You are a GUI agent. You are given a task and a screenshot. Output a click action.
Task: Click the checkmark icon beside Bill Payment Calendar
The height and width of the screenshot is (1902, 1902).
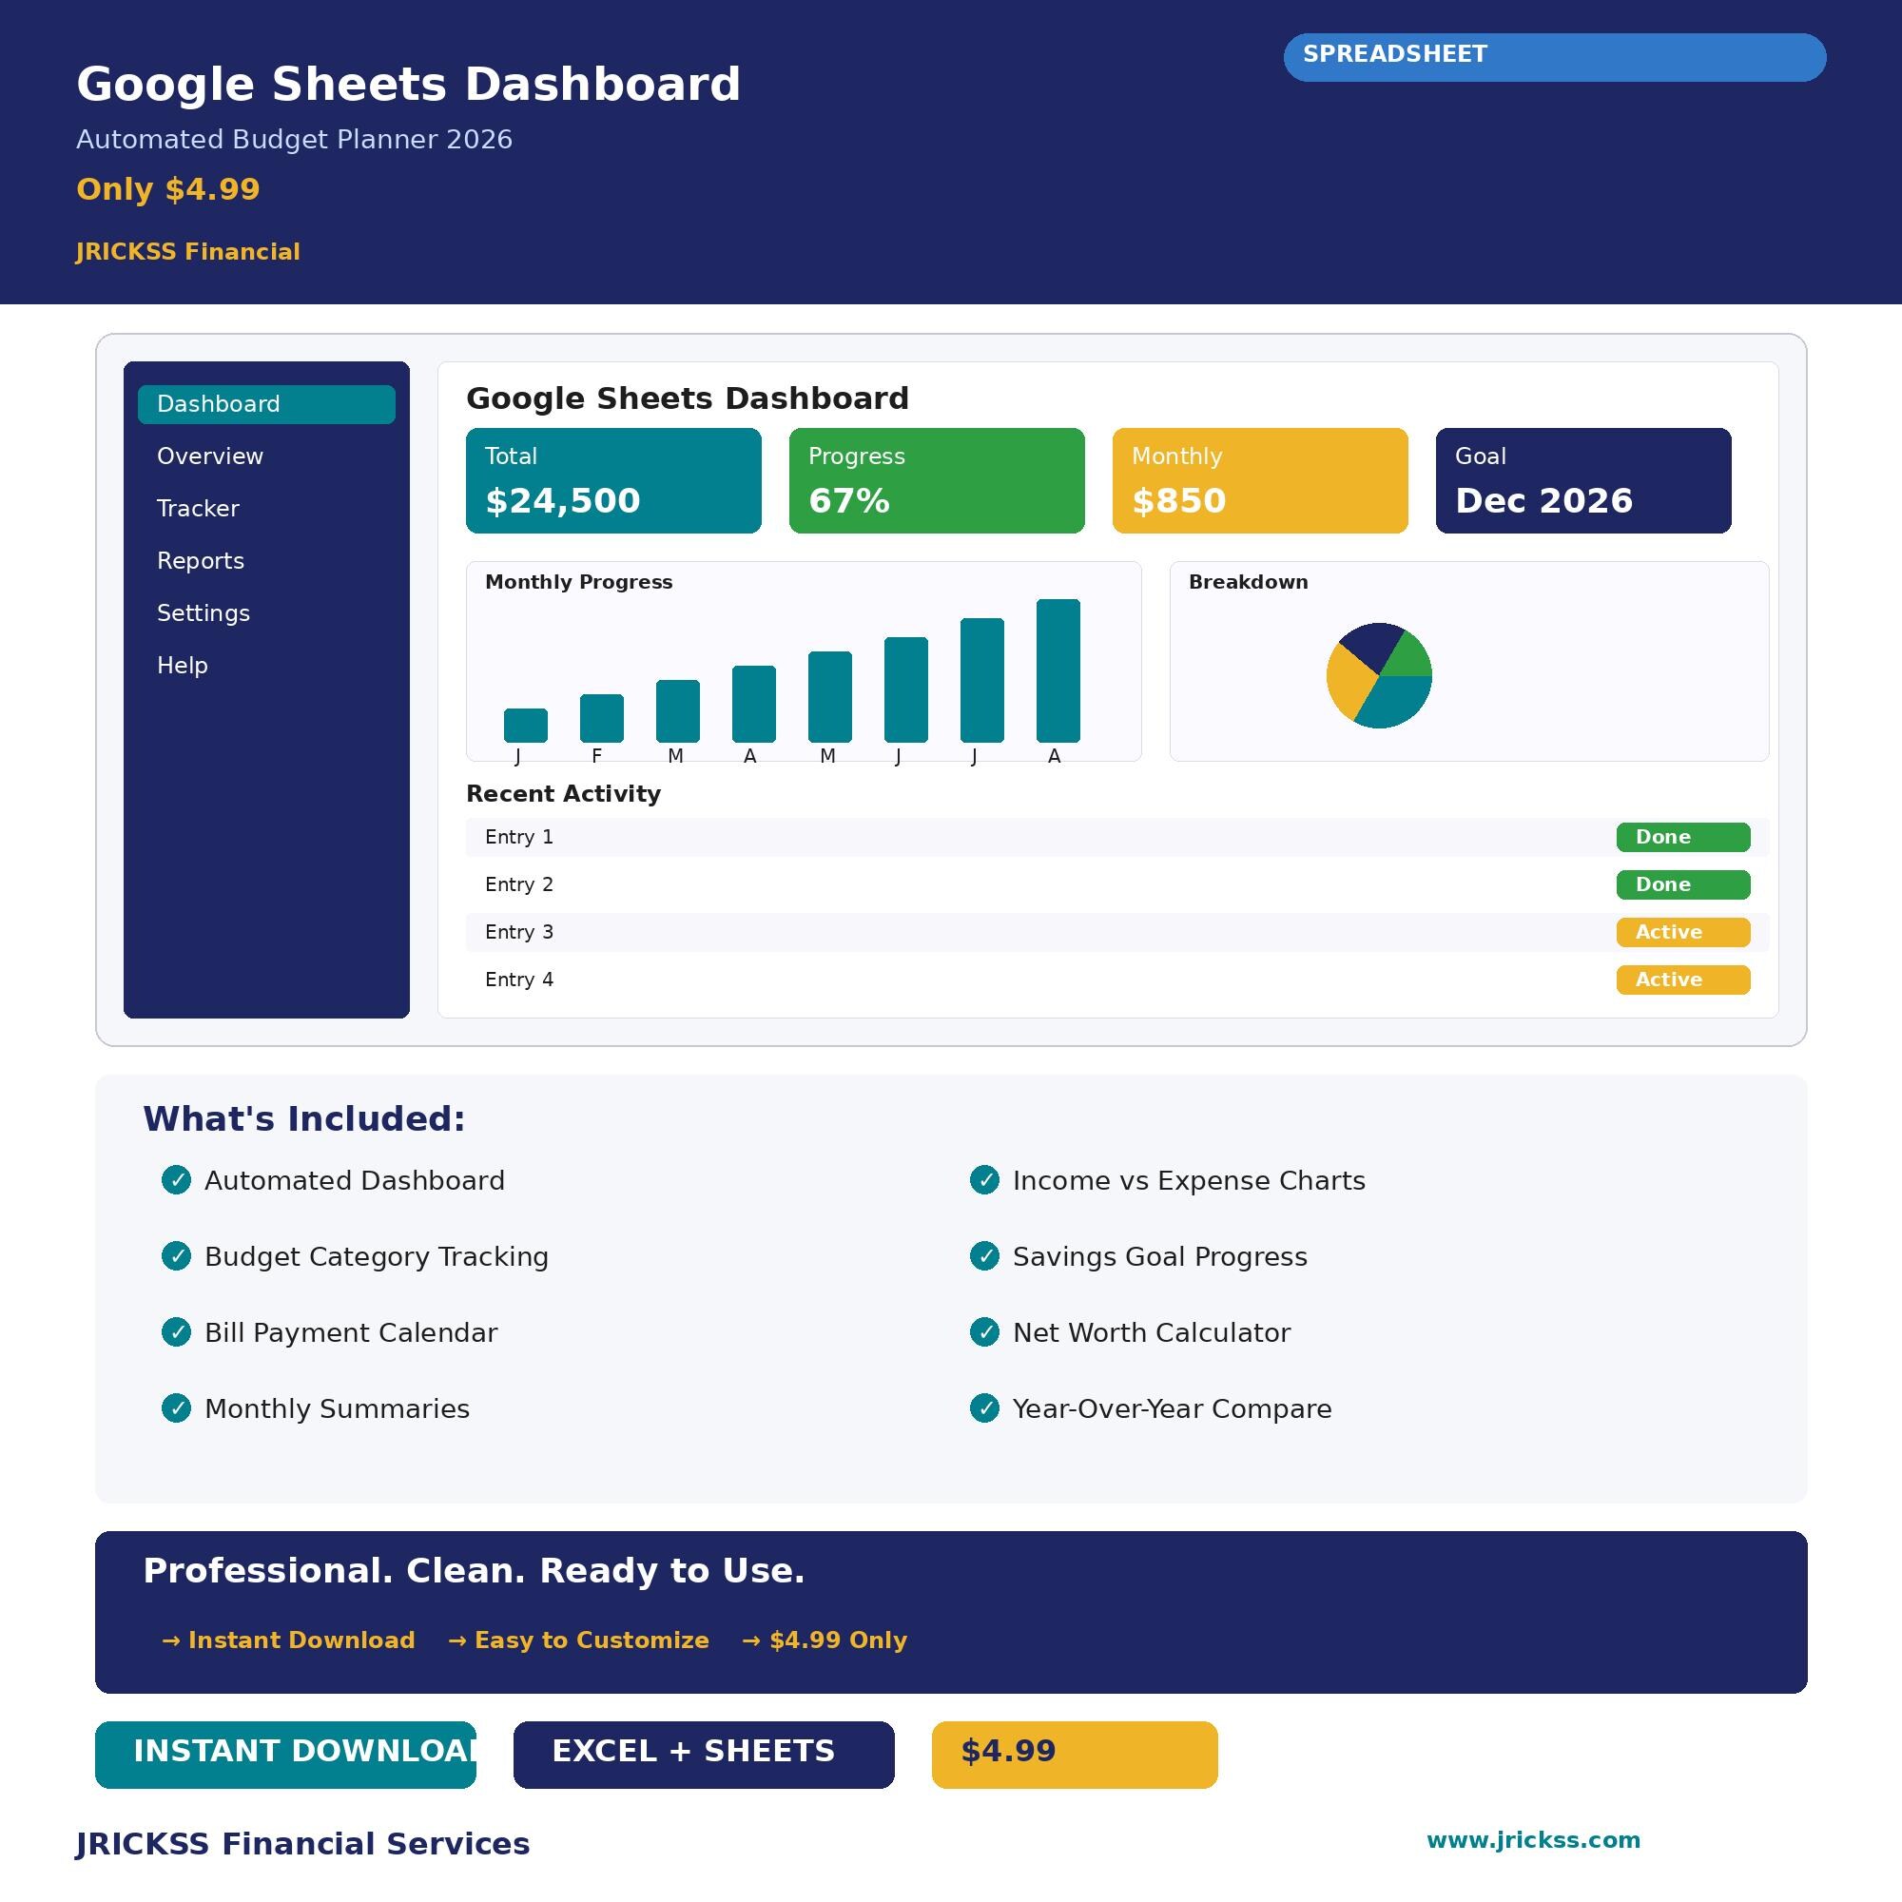coord(176,1332)
